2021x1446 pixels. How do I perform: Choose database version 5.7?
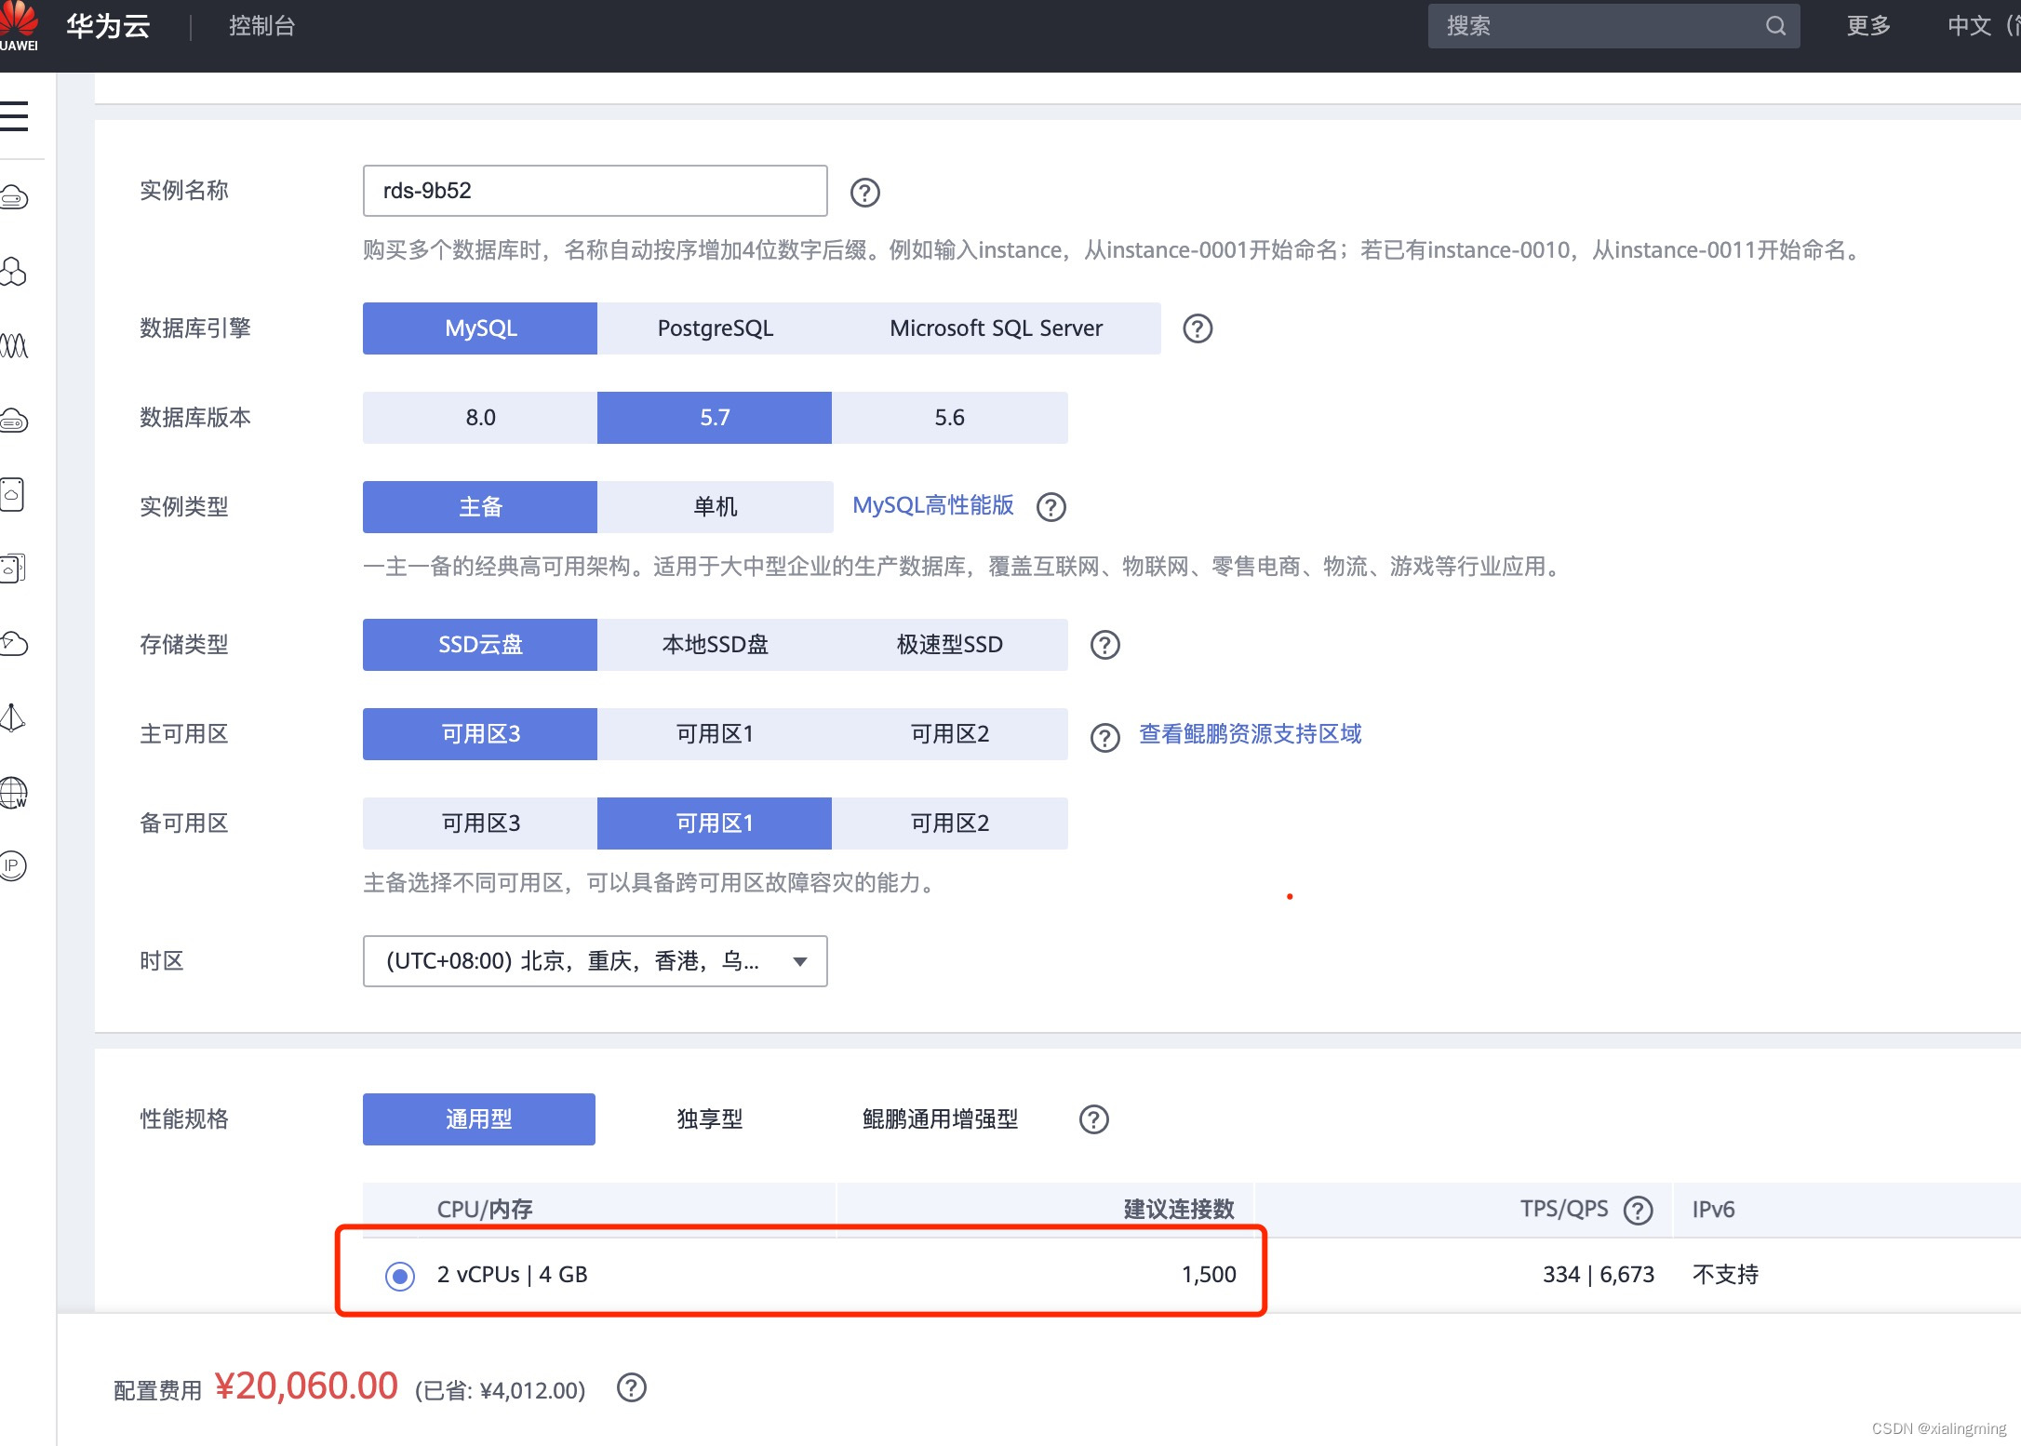(715, 418)
